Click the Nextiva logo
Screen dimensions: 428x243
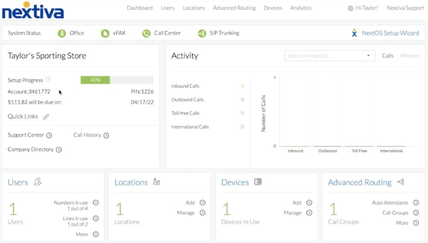pyautogui.click(x=33, y=11)
